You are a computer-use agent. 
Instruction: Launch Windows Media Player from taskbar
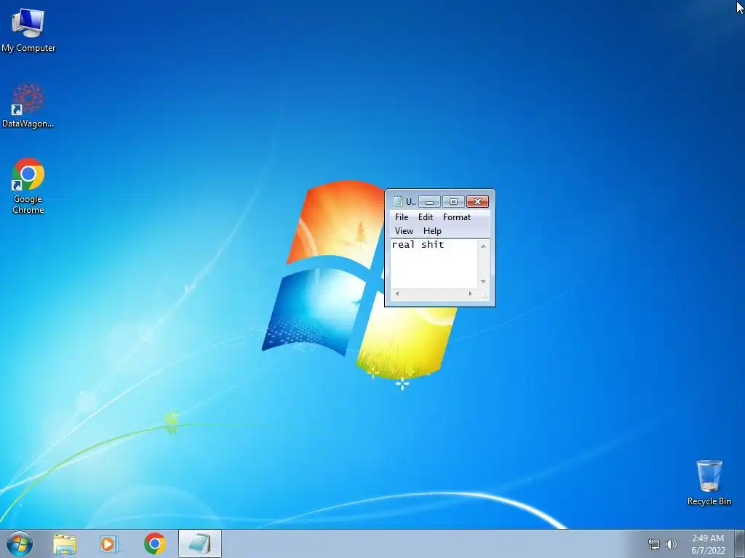[109, 543]
